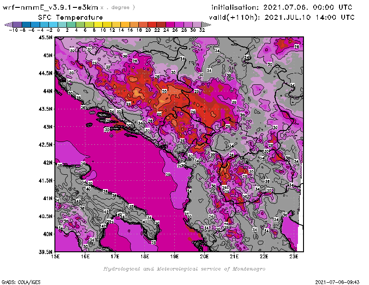Viewport: 369px width, 285px height.
Task: Click the "23E" longitude axis label
Action: click(x=294, y=256)
